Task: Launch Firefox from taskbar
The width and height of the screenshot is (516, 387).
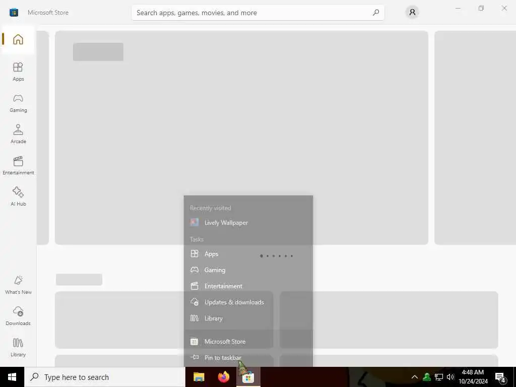Action: 224,377
